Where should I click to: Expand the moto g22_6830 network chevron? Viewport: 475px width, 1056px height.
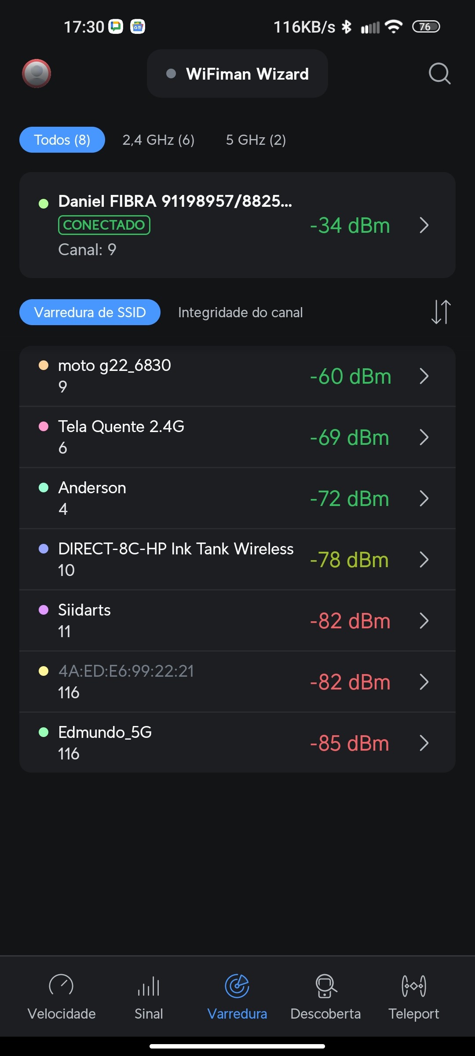tap(424, 376)
